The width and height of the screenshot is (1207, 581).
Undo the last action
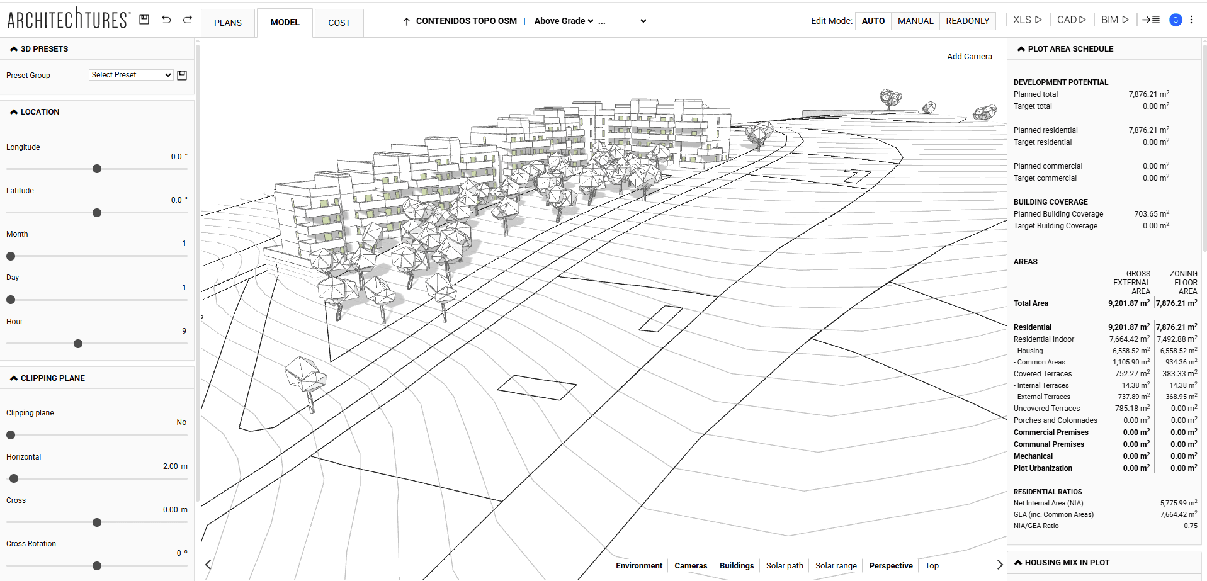(x=166, y=20)
